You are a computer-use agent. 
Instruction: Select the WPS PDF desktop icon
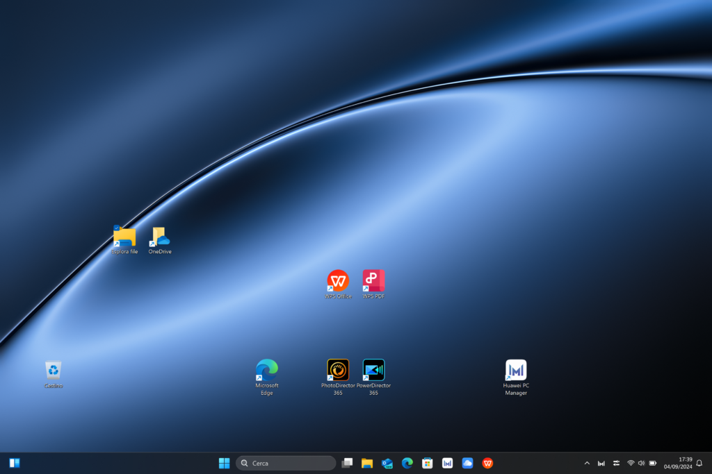(373, 281)
